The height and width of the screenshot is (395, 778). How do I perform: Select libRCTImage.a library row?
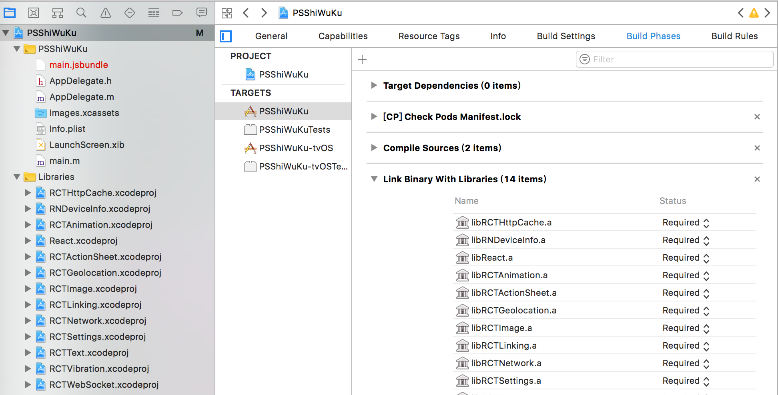point(605,328)
